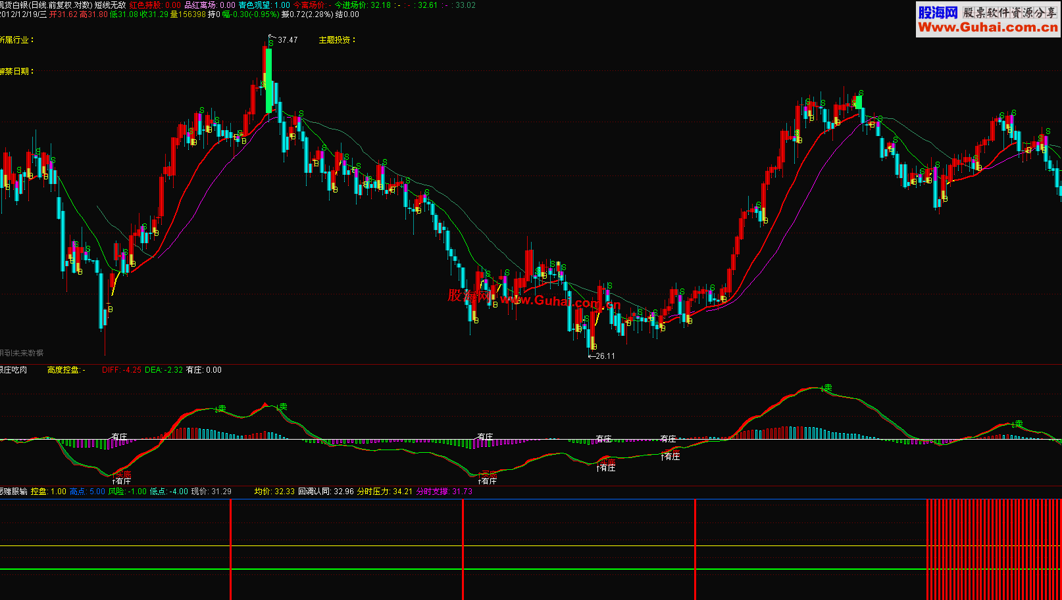This screenshot has height=600, width=1062.
Task: Click the 解禁日期 label
Action: click(16, 72)
